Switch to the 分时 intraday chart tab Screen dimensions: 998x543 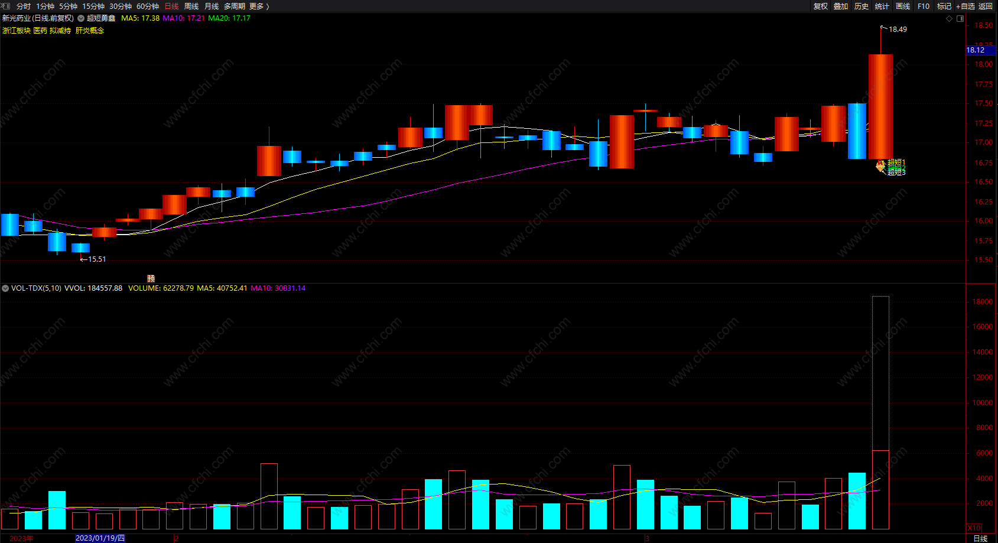click(x=23, y=6)
